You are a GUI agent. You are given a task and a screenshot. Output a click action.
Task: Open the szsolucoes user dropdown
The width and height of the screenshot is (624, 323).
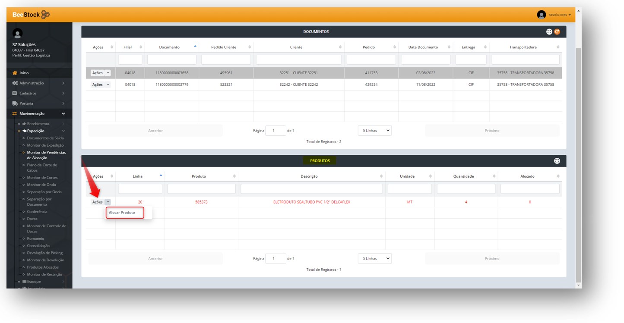[560, 15]
